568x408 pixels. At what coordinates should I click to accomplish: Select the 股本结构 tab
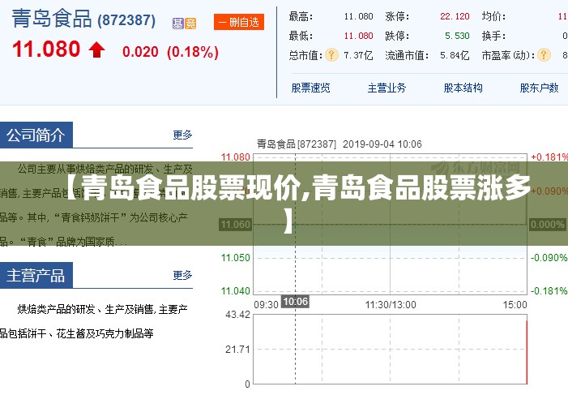coord(463,88)
